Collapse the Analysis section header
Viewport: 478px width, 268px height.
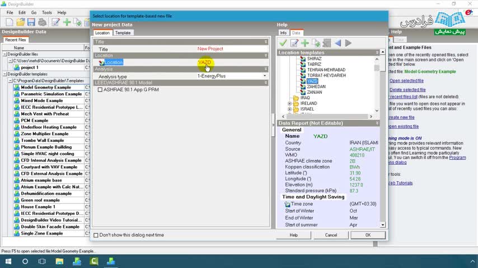tap(266, 69)
